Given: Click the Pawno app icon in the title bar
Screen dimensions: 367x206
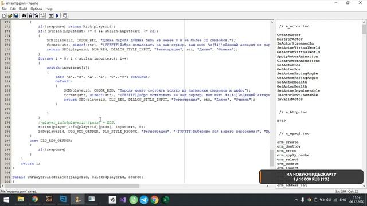Looking at the screenshot, I should (2, 3).
